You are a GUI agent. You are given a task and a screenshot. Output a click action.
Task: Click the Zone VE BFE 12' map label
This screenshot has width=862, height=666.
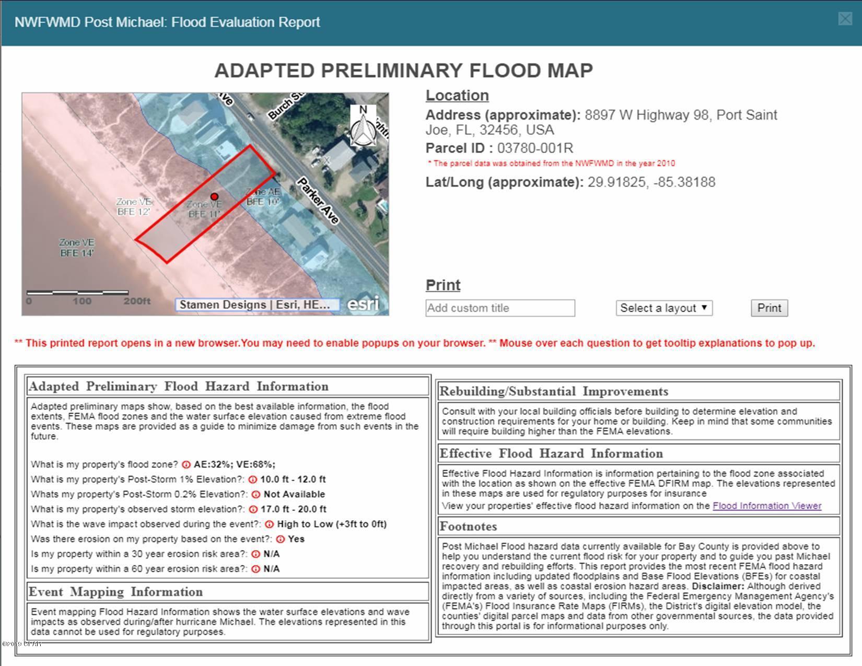133,206
